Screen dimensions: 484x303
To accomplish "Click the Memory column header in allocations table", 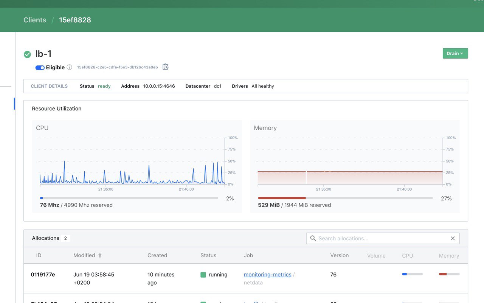I will point(449,256).
